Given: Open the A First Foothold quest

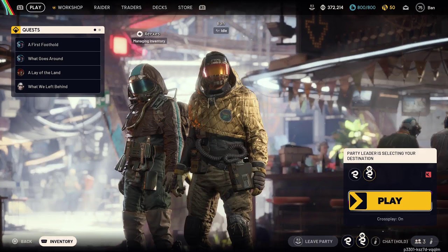Looking at the screenshot, I should [58, 44].
